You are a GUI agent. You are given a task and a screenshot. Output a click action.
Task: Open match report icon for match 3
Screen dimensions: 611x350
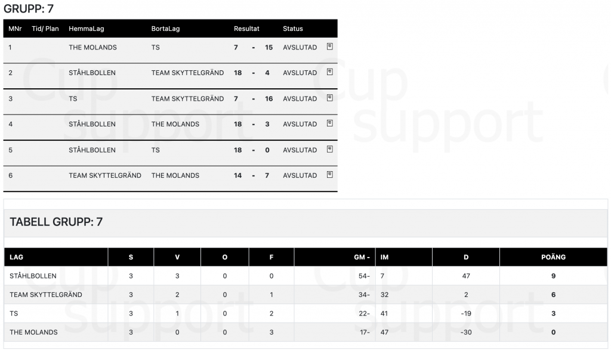tap(329, 98)
